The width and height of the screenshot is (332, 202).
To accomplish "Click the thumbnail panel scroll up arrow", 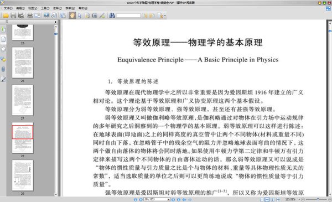I will [x=56, y=27].
